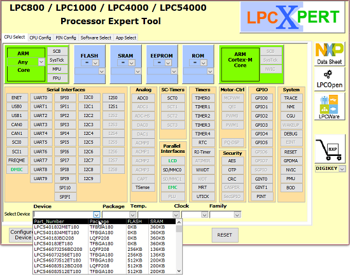
Task: Click the GPDMA system button
Action: [291, 160]
